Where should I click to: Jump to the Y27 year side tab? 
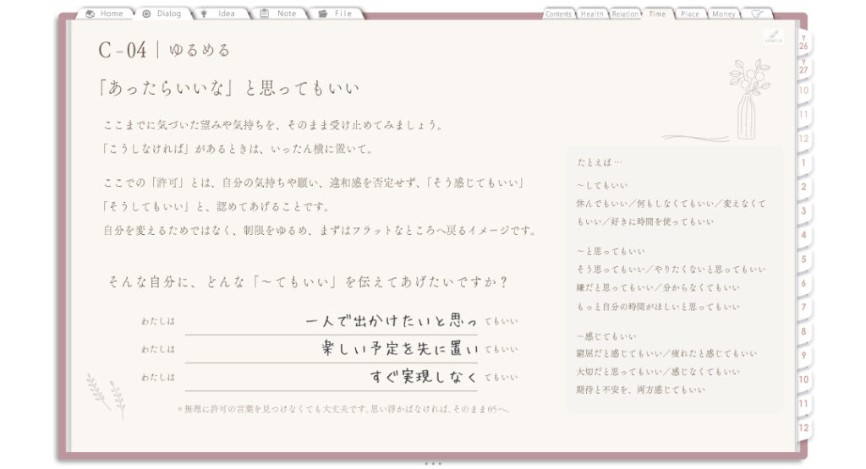[803, 68]
